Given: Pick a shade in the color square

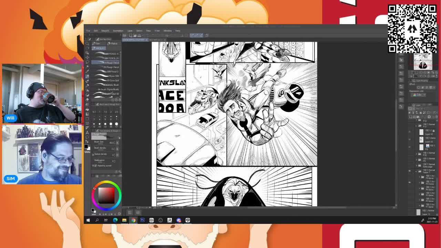Looking at the screenshot, I should coord(106,195).
